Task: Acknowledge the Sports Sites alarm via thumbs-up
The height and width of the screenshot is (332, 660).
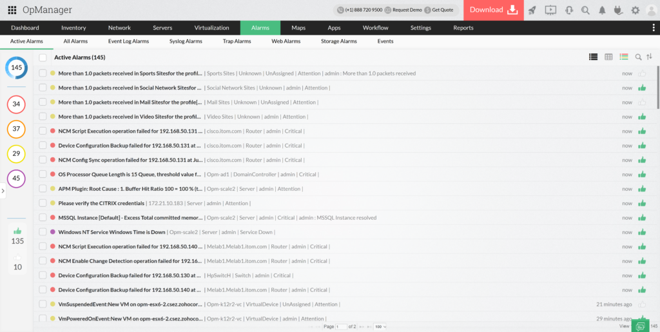Action: pos(641,73)
